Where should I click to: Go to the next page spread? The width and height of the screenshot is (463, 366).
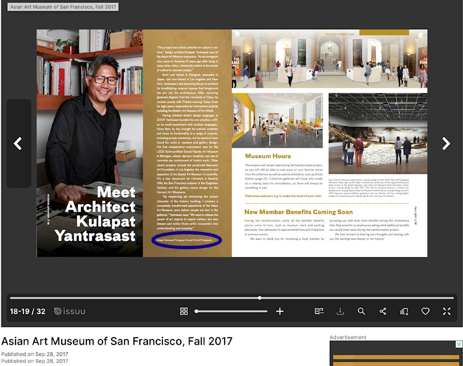click(446, 143)
